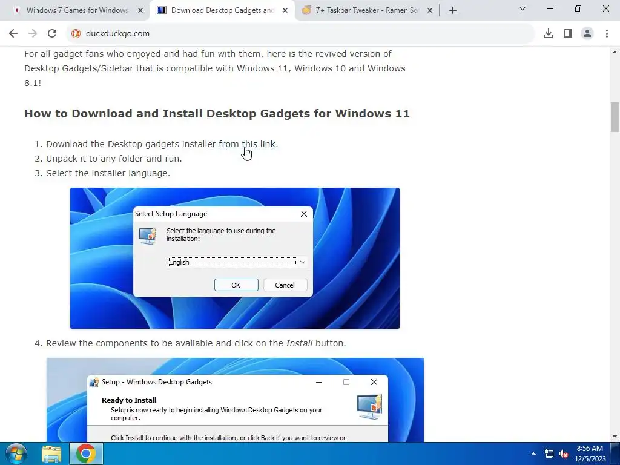This screenshot has height=465, width=620.
Task: Close the Download Desktop Gadgets tab
Action: 285,10
